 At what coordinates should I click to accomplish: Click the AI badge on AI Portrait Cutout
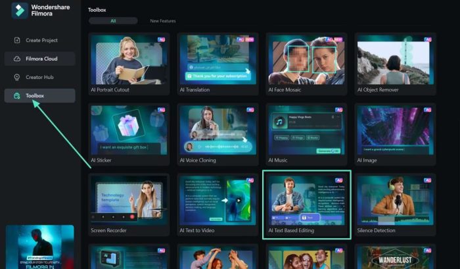pyautogui.click(x=162, y=39)
